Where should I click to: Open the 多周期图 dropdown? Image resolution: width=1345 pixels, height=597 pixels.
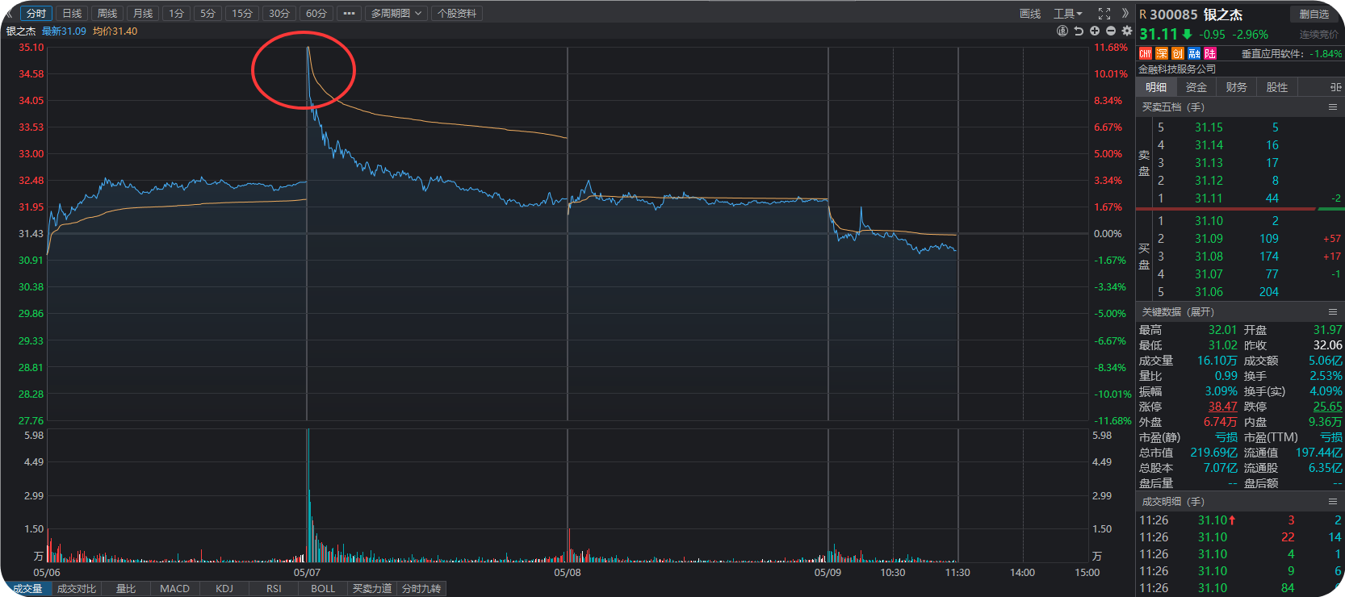pyautogui.click(x=396, y=13)
